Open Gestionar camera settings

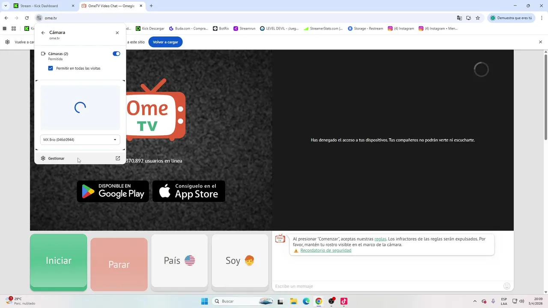[80, 158]
